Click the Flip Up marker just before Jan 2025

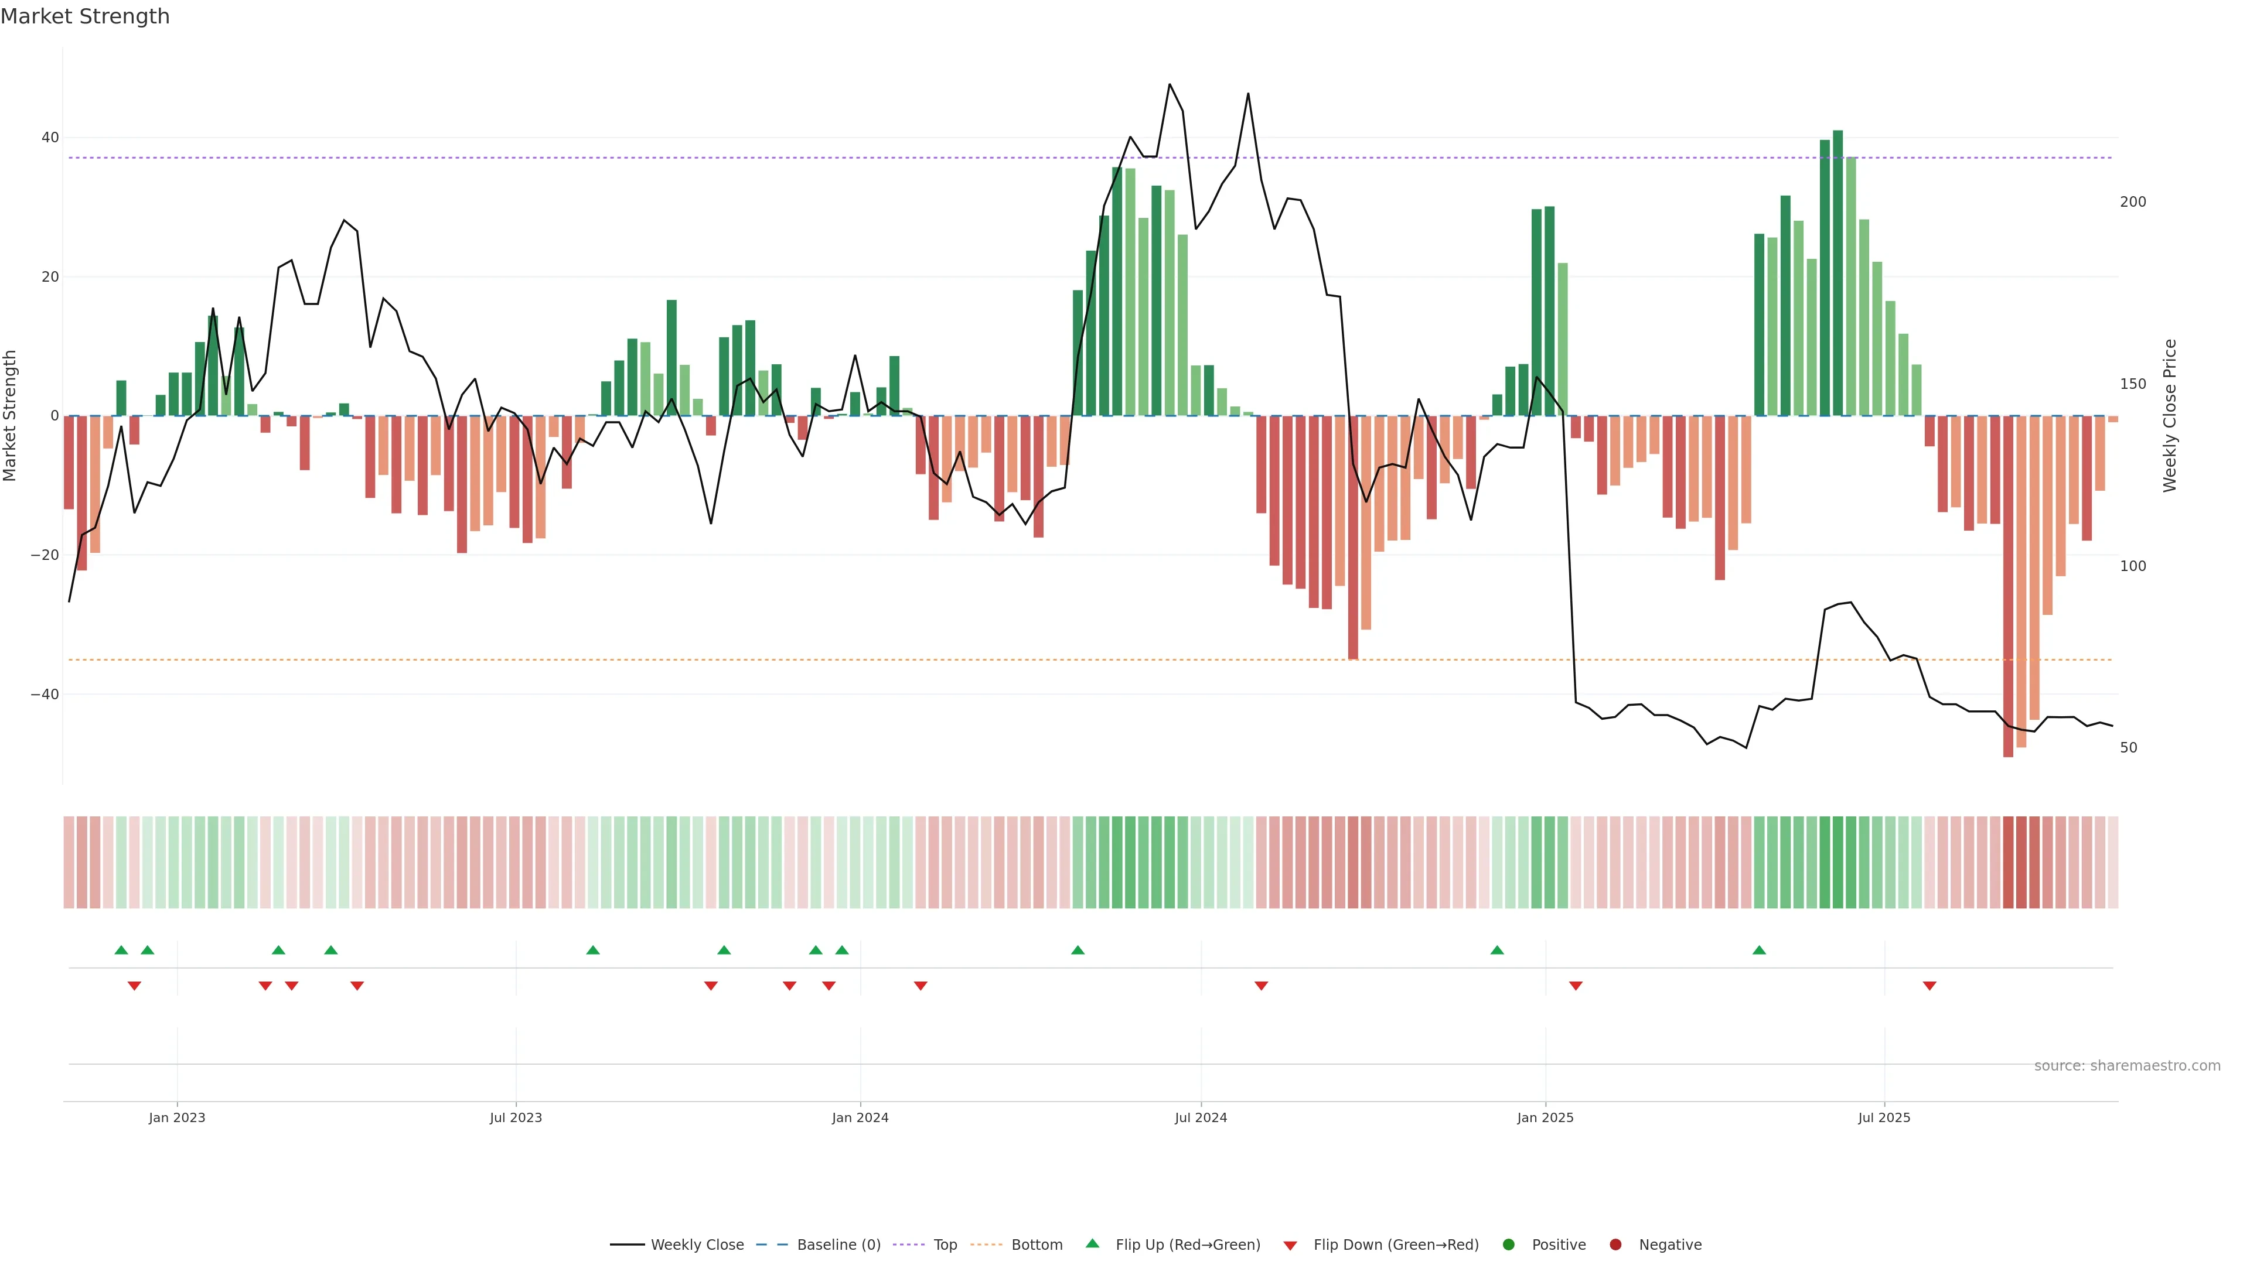(x=1497, y=950)
